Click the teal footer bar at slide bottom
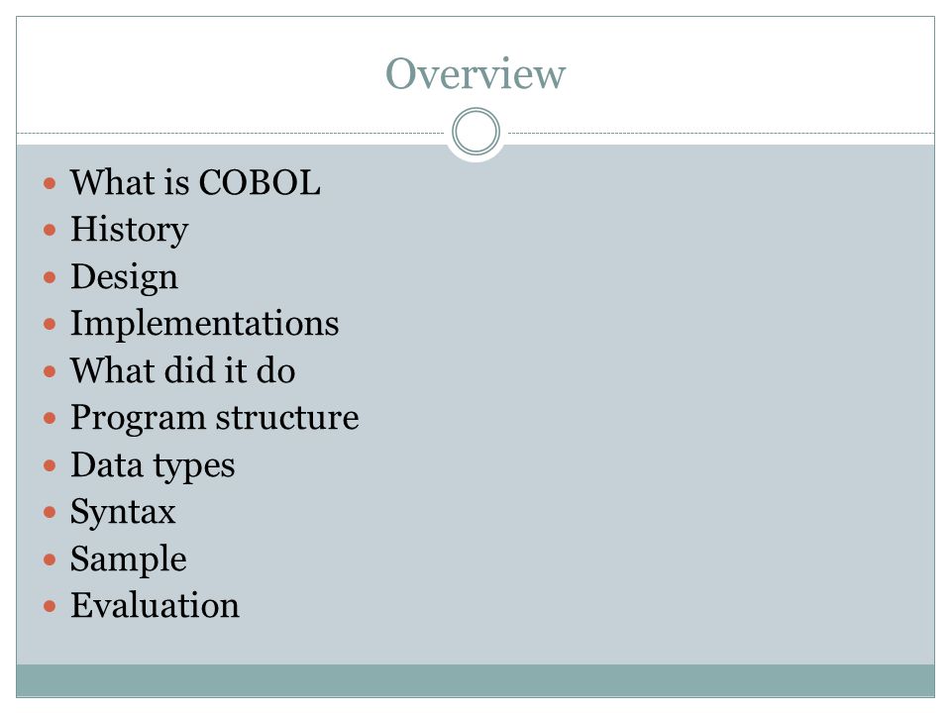Image resolution: width=951 pixels, height=713 pixels. click(x=475, y=680)
